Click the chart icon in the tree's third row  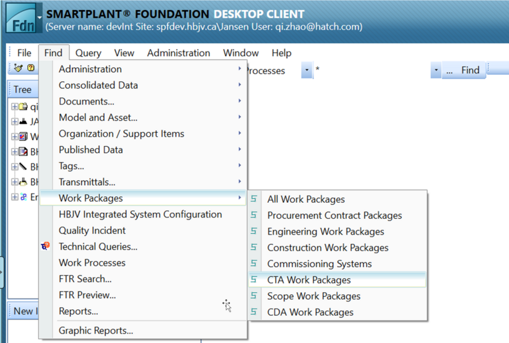23,137
